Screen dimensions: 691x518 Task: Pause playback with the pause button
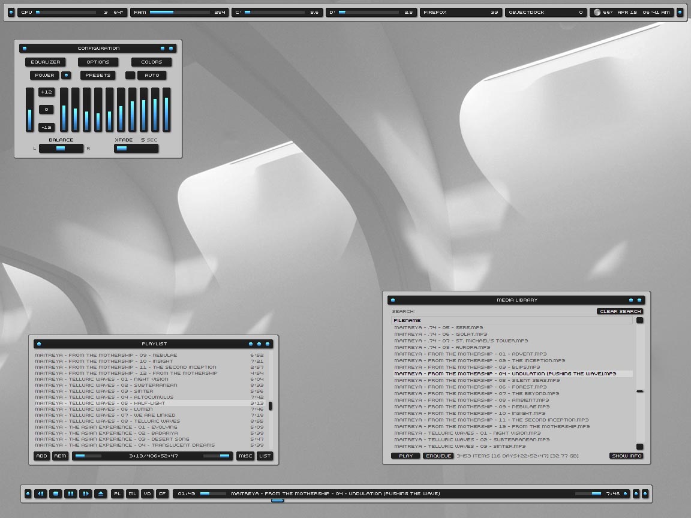71,493
